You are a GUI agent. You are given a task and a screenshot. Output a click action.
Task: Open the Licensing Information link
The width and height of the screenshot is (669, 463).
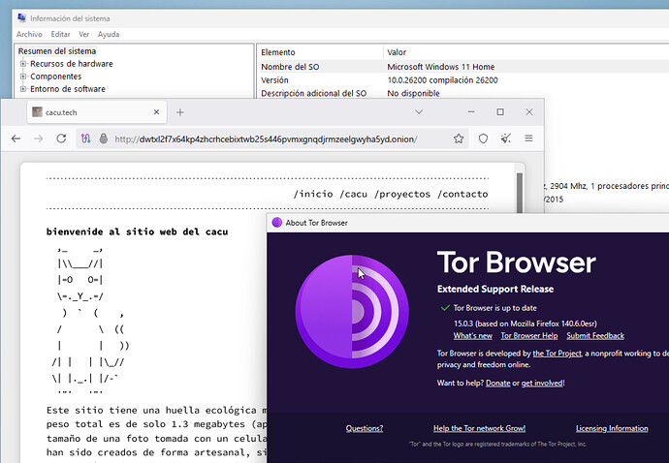point(612,428)
